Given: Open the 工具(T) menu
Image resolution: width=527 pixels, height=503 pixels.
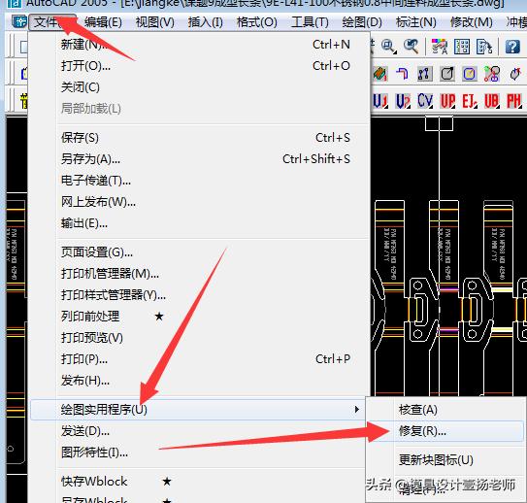Looking at the screenshot, I should (310, 22).
